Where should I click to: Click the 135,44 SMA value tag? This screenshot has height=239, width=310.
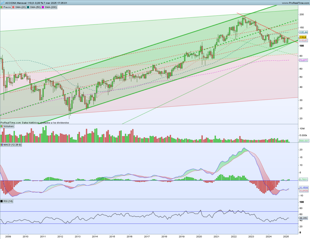coord(303,32)
